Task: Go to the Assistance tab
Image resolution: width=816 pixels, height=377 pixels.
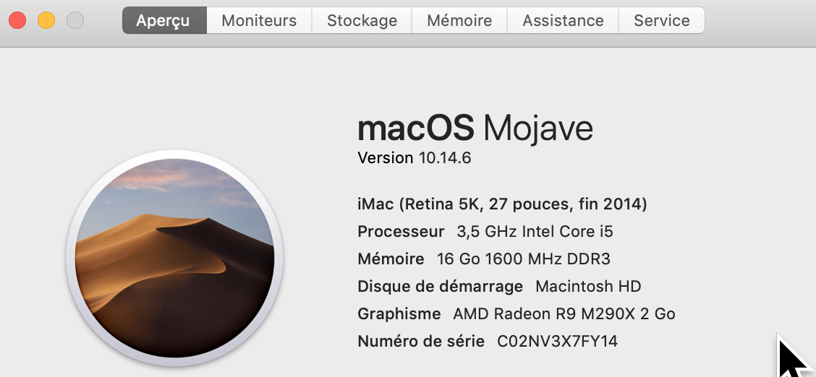Action: pos(563,20)
